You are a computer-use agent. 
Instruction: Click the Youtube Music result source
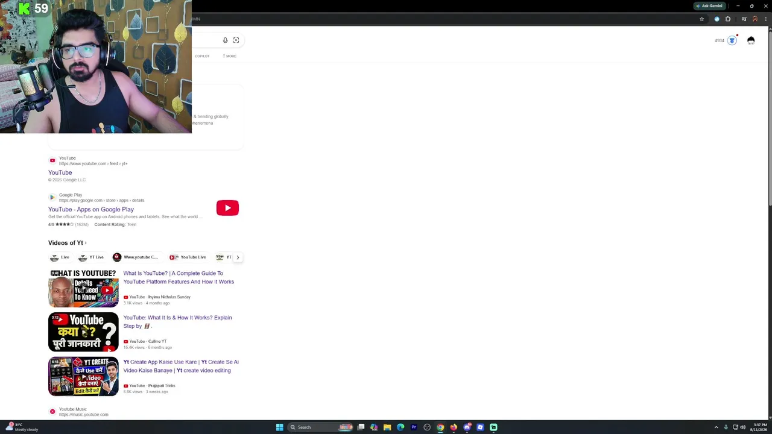83,412
